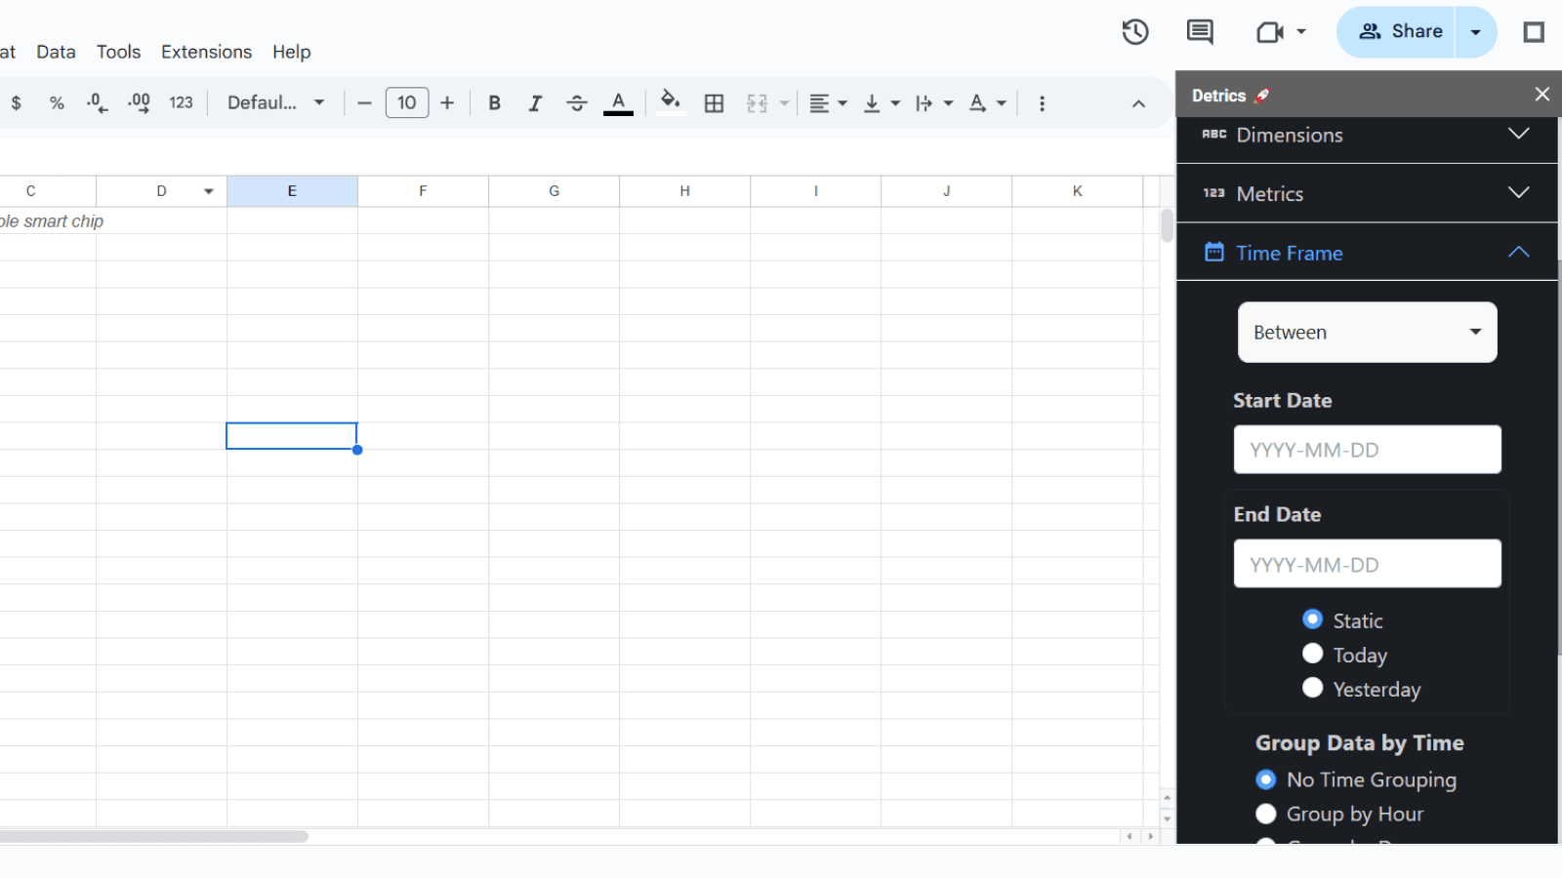The width and height of the screenshot is (1562, 878).
Task: Choose Group by Hour option
Action: 1266,814
